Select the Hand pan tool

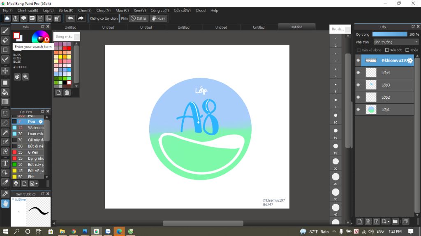(5, 204)
